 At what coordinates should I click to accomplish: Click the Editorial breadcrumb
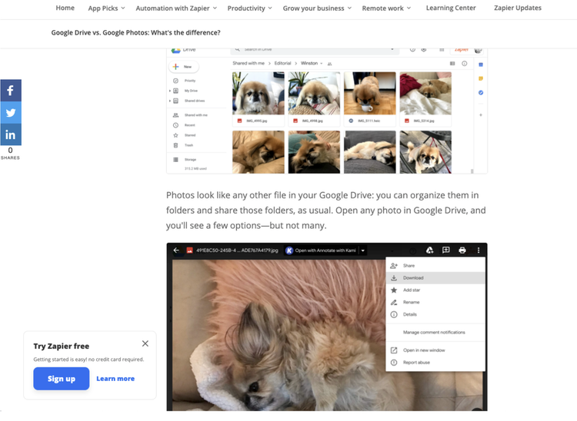point(282,63)
